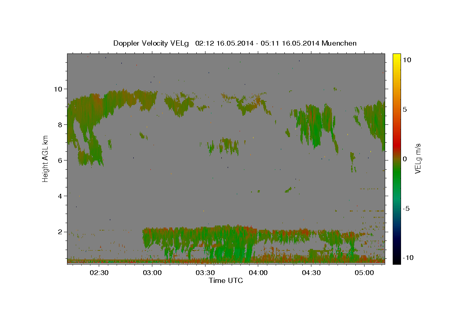Click the colorbar tick label '5'
This screenshot has height=317, width=476.
click(x=405, y=109)
